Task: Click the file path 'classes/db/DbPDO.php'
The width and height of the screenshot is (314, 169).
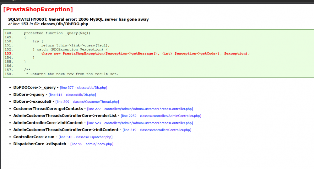Action: pos(64,24)
